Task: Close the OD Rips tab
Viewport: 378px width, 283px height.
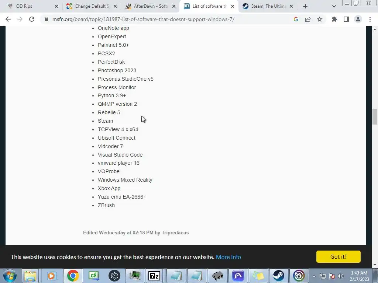Action: (56, 6)
